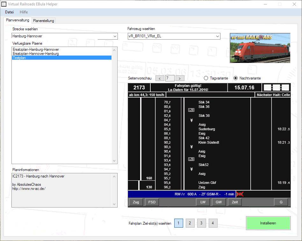This screenshot has height=241, width=302.
Task: Click the page number field showing 7
Action: [x=170, y=78]
